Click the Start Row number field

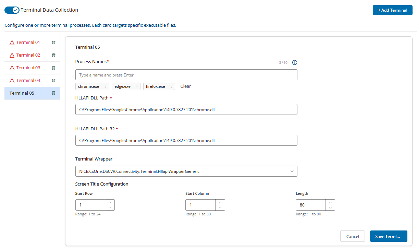pos(90,205)
